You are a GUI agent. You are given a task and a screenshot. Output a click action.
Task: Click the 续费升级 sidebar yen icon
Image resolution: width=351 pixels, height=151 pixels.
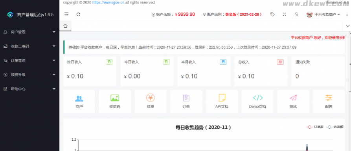pyautogui.click(x=6, y=75)
